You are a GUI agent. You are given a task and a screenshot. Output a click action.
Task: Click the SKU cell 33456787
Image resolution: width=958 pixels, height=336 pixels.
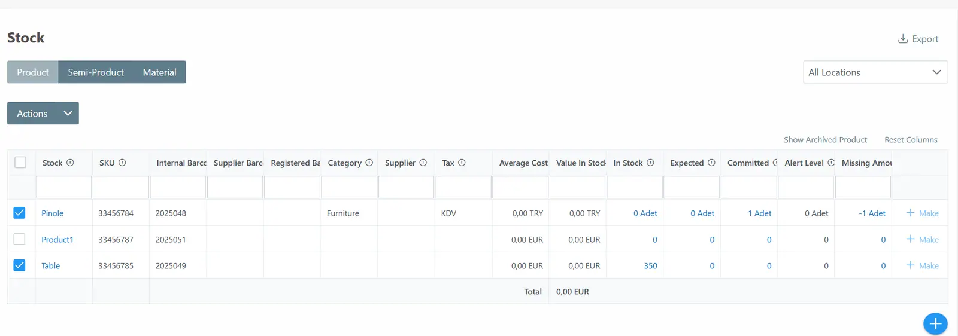(116, 240)
